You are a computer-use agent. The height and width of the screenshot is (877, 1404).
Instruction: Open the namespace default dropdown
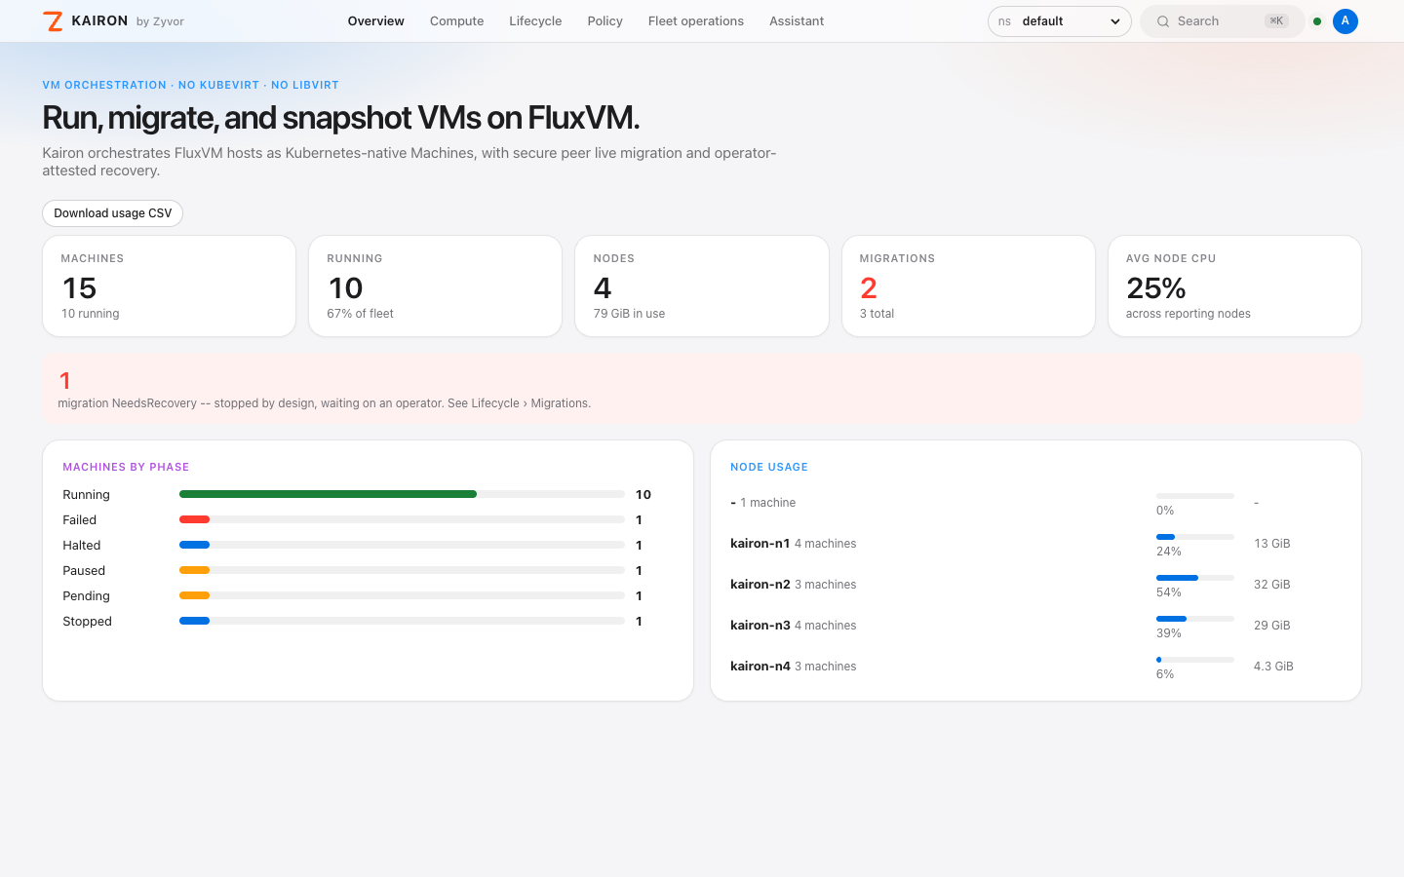point(1059,21)
